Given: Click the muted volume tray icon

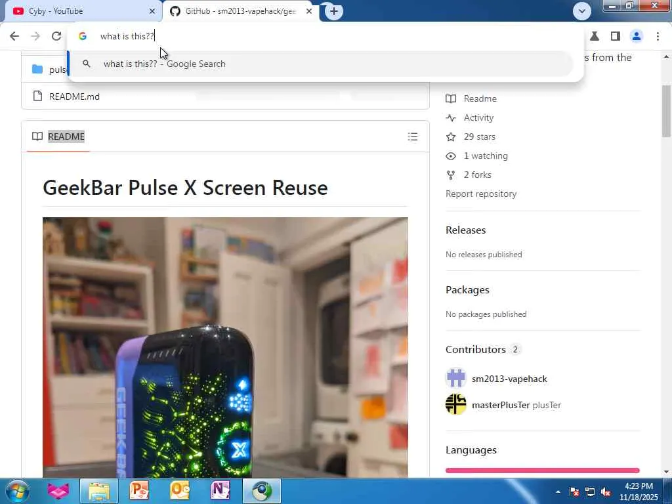Looking at the screenshot, I should click(x=606, y=492).
